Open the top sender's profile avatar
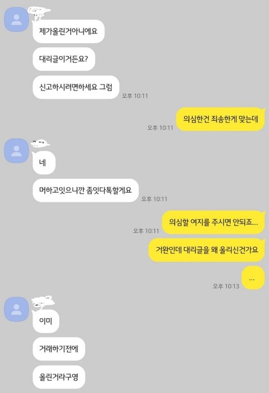 pos(16,20)
